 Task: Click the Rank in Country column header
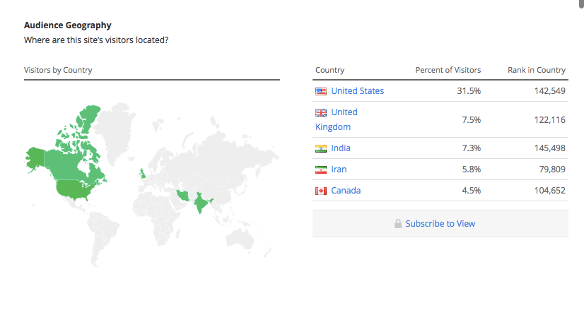click(536, 70)
